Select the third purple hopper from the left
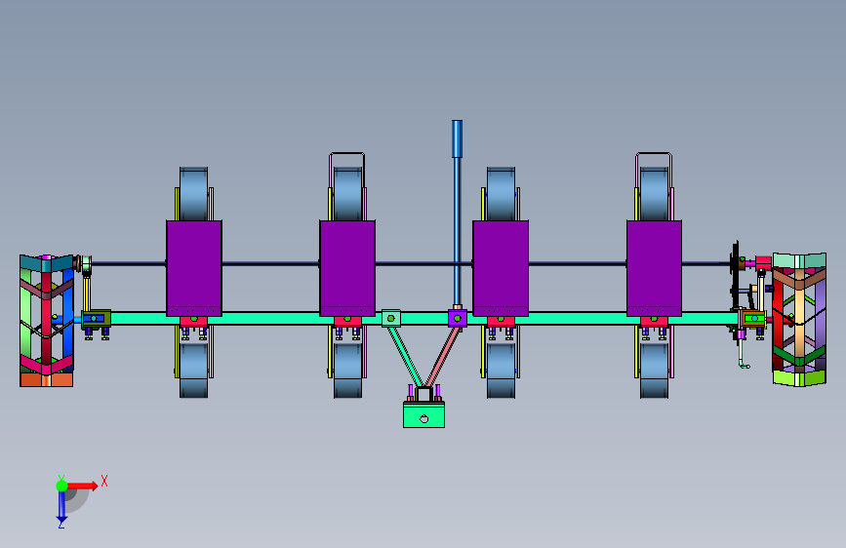The height and width of the screenshot is (548, 846). coord(501,268)
